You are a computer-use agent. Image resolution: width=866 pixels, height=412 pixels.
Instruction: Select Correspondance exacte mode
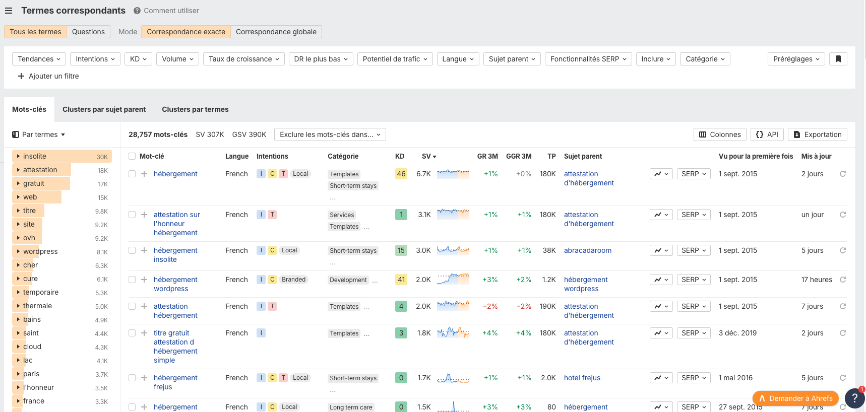[186, 32]
